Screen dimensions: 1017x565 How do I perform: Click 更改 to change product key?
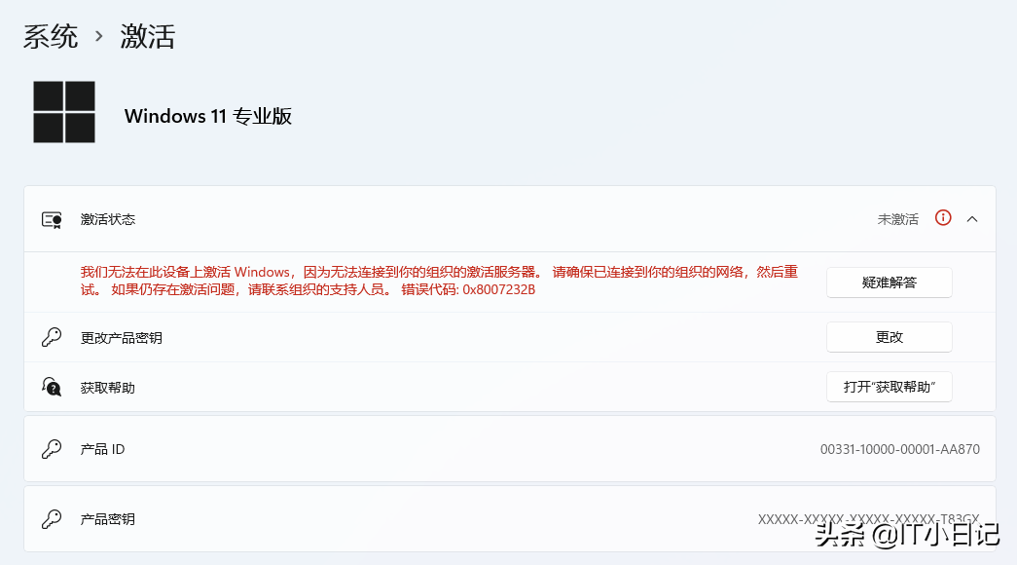point(890,337)
